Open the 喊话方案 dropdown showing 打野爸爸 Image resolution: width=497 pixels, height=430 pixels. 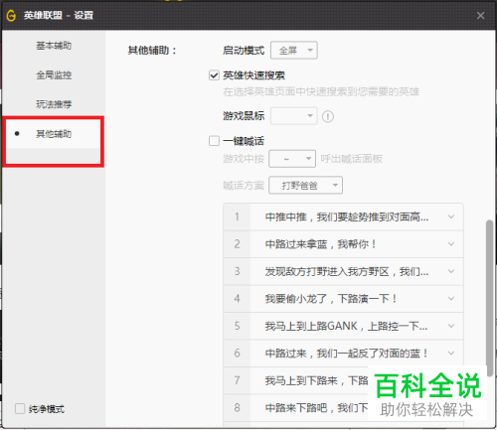(x=305, y=186)
